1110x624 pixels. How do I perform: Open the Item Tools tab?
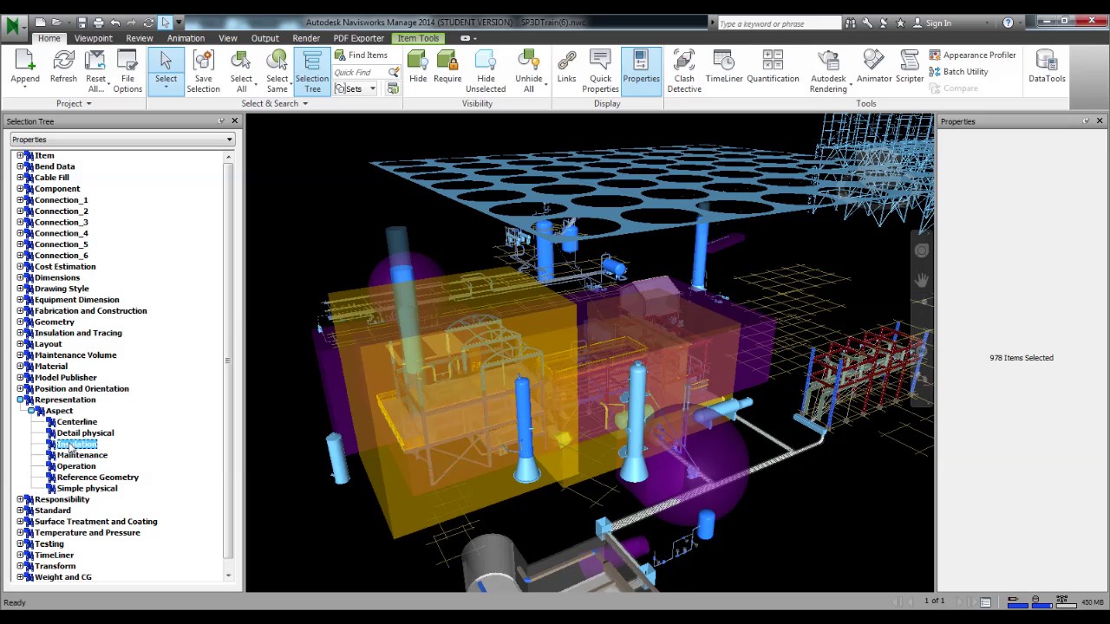(x=418, y=38)
